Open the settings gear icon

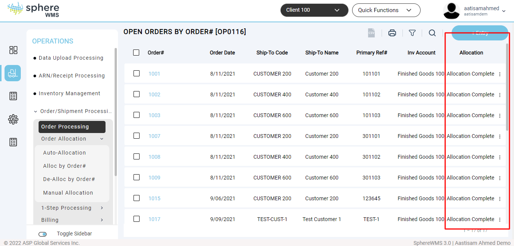click(13, 119)
